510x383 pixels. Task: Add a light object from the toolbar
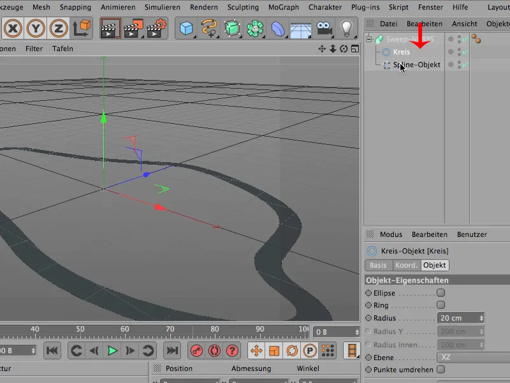pos(345,27)
